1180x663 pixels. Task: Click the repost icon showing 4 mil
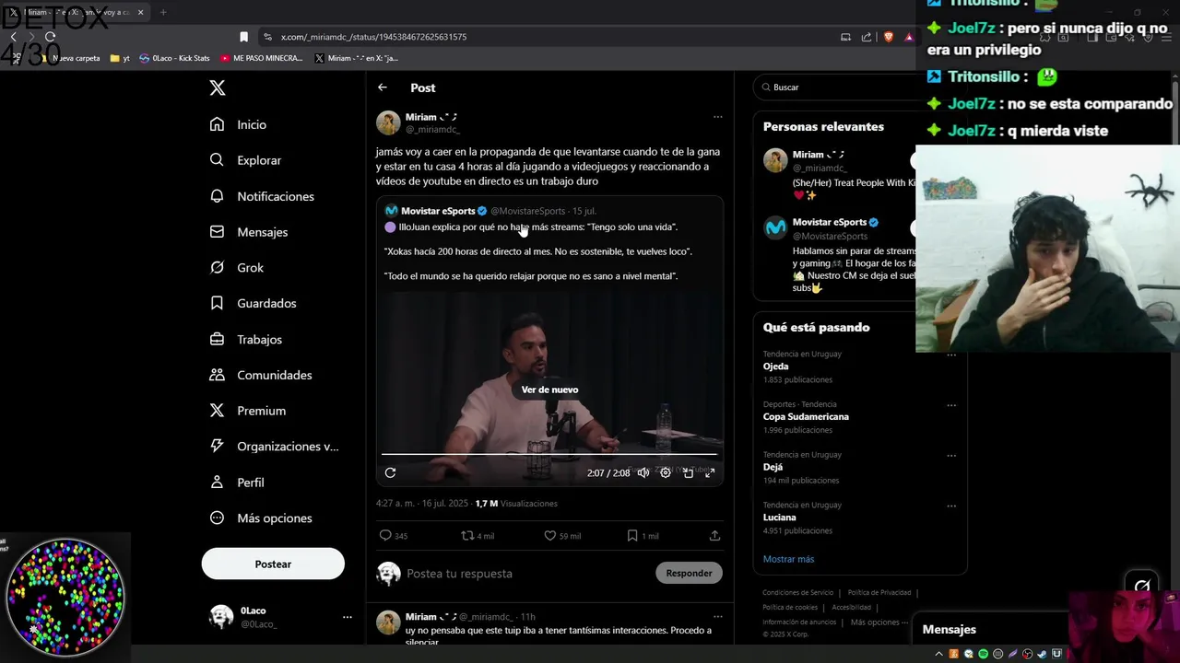pyautogui.click(x=467, y=535)
